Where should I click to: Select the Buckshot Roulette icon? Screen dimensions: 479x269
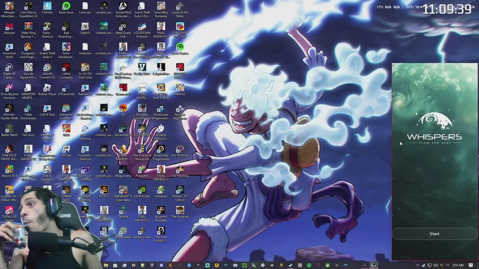161,214
